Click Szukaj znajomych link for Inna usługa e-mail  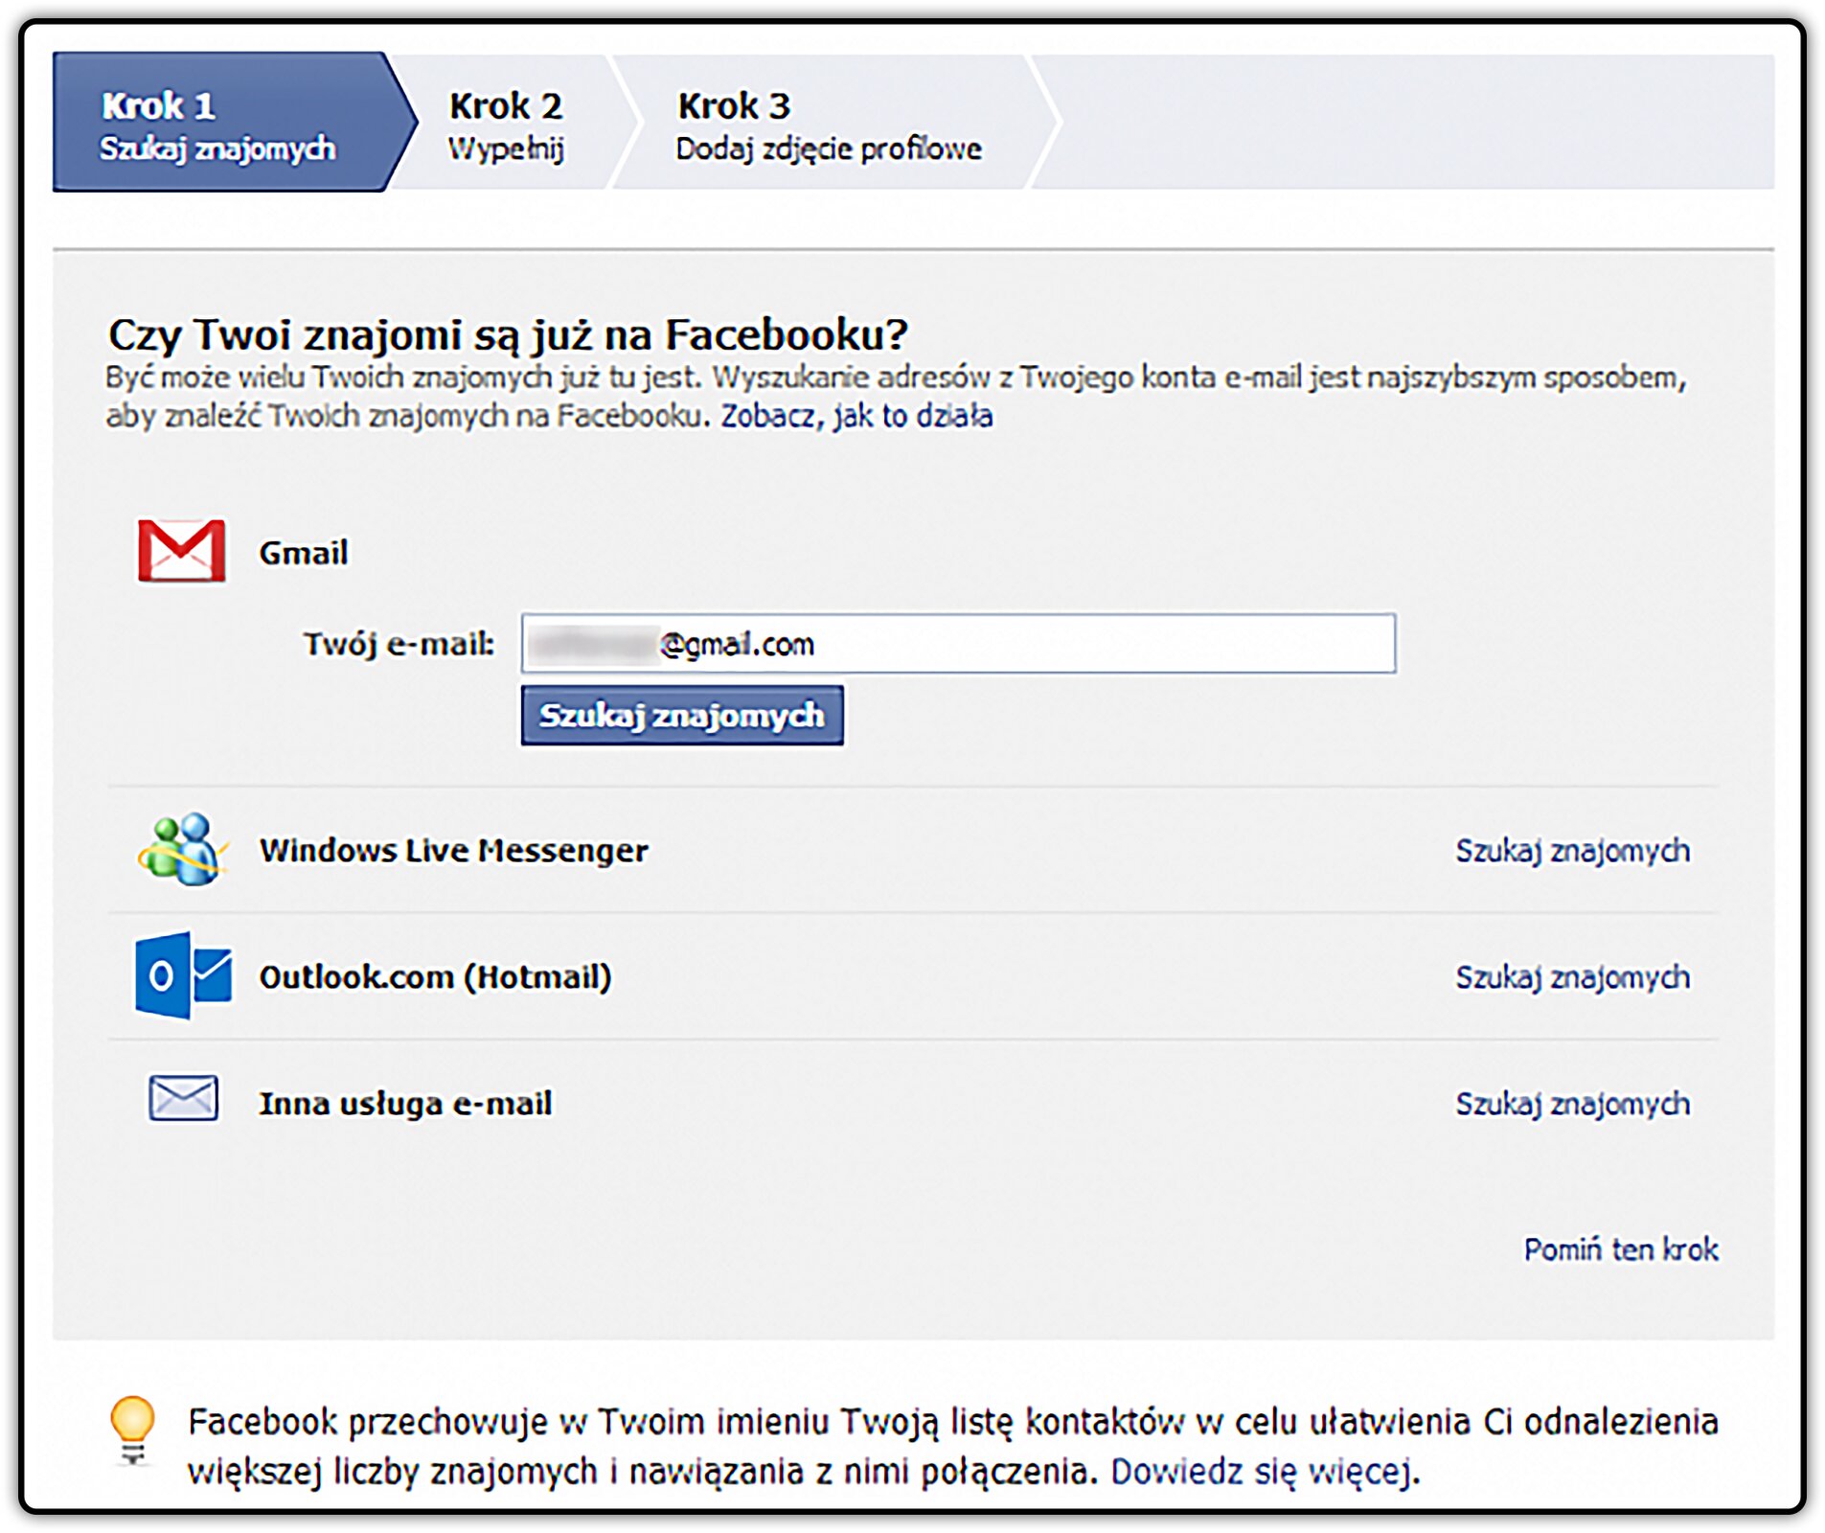coord(1572,1104)
